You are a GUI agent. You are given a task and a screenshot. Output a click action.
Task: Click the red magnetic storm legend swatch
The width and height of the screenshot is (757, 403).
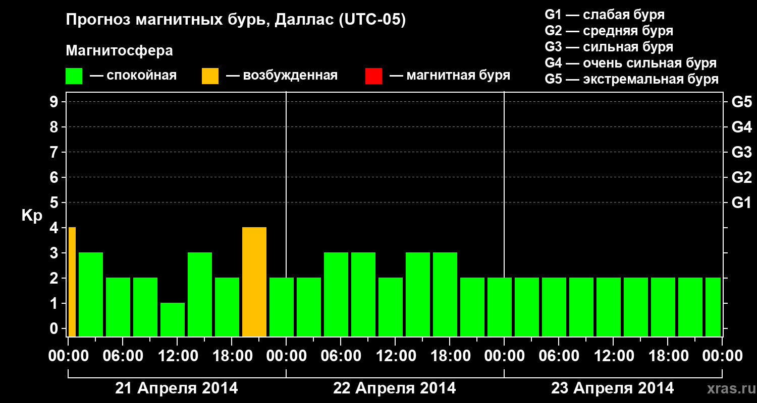coord(373,76)
